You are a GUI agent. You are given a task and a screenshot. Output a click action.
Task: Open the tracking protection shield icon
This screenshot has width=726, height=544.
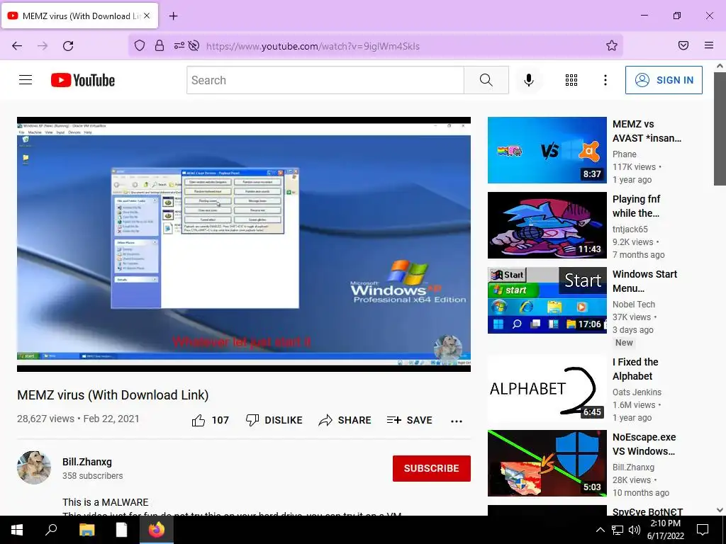click(x=140, y=45)
